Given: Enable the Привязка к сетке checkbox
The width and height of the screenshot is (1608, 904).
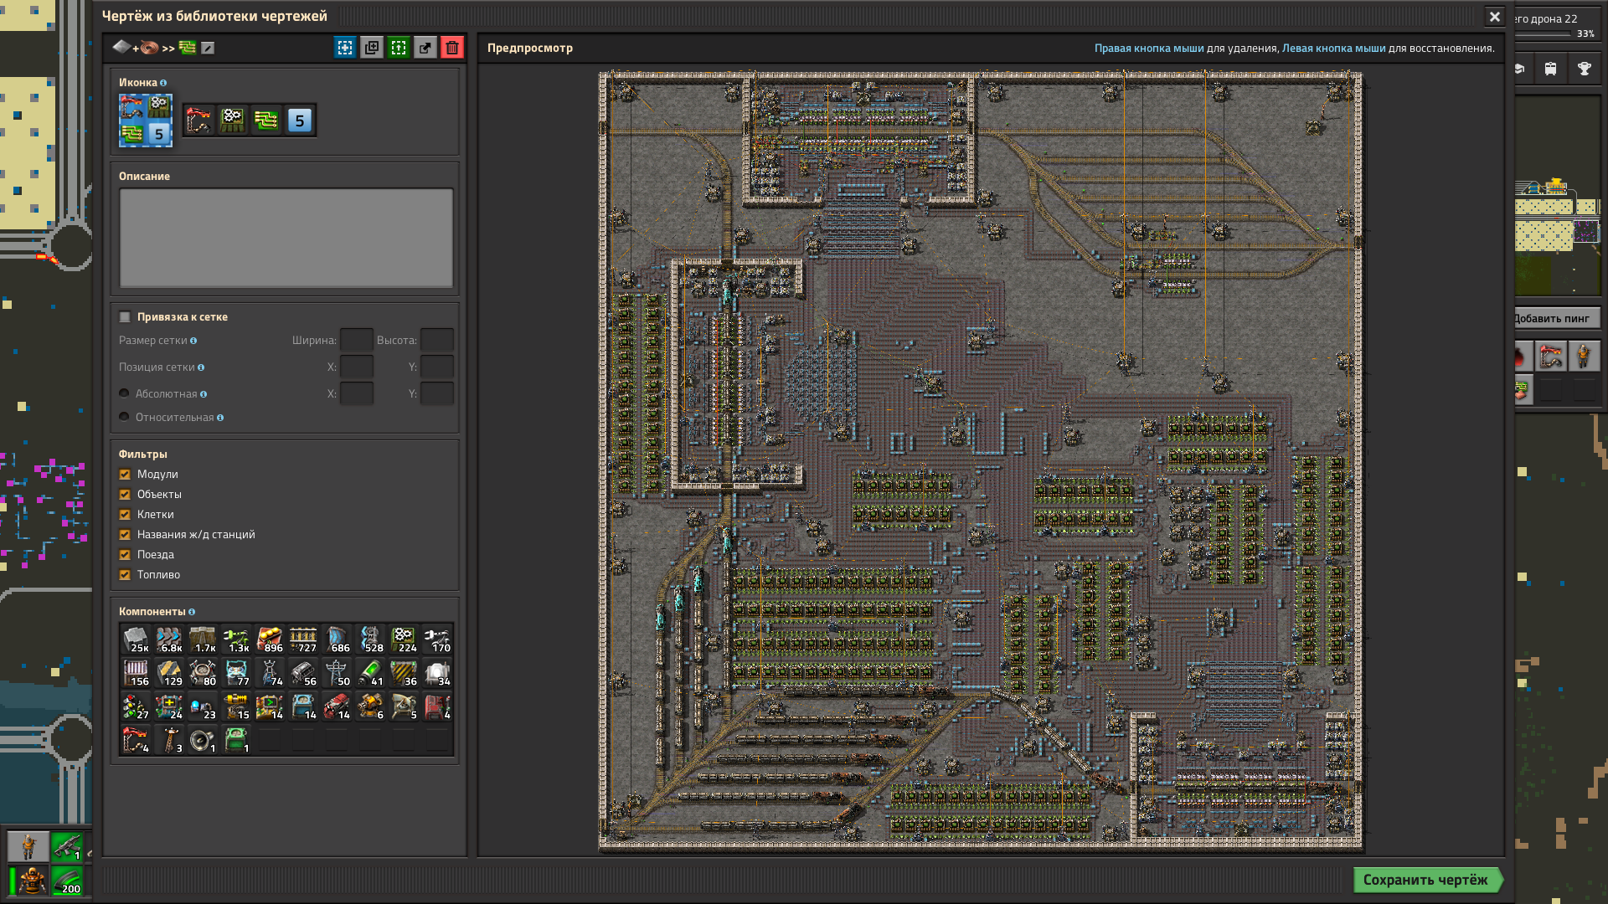Looking at the screenshot, I should 125,317.
